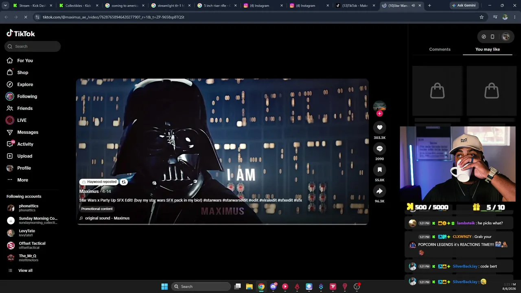Click the Promotional content label
The height and width of the screenshot is (293, 521).
click(97, 209)
